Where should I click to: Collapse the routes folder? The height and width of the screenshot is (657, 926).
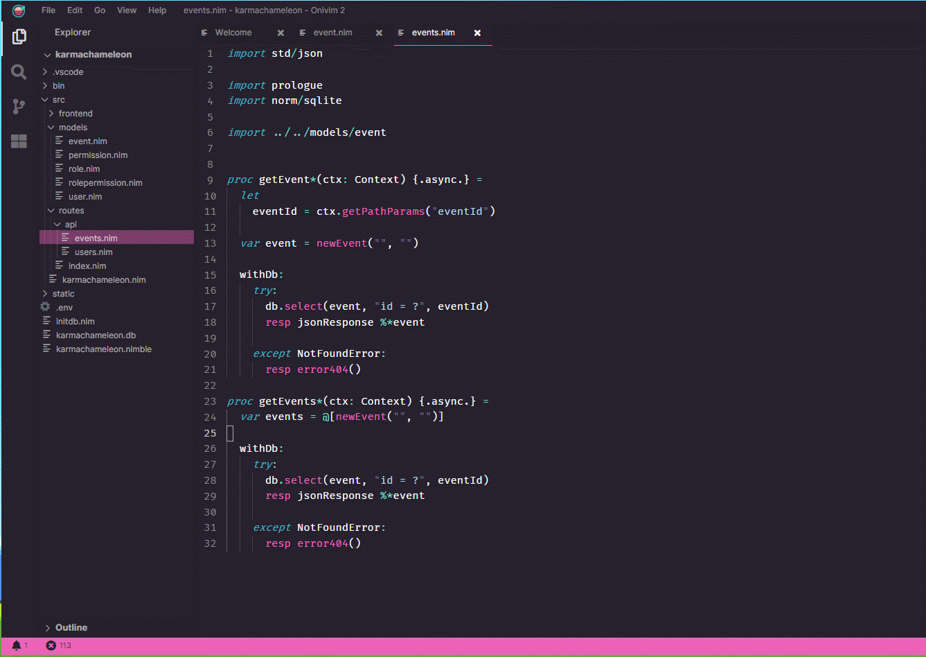point(51,211)
